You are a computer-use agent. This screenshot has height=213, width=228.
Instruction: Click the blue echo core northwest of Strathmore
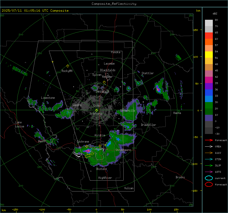(109, 144)
